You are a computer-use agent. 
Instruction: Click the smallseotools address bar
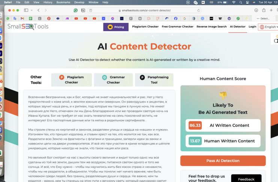click(x=144, y=10)
